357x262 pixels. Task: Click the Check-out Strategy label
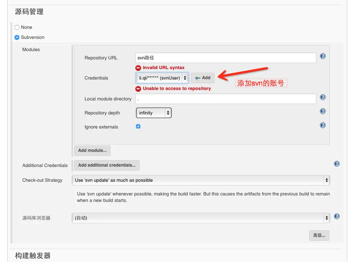(42, 180)
